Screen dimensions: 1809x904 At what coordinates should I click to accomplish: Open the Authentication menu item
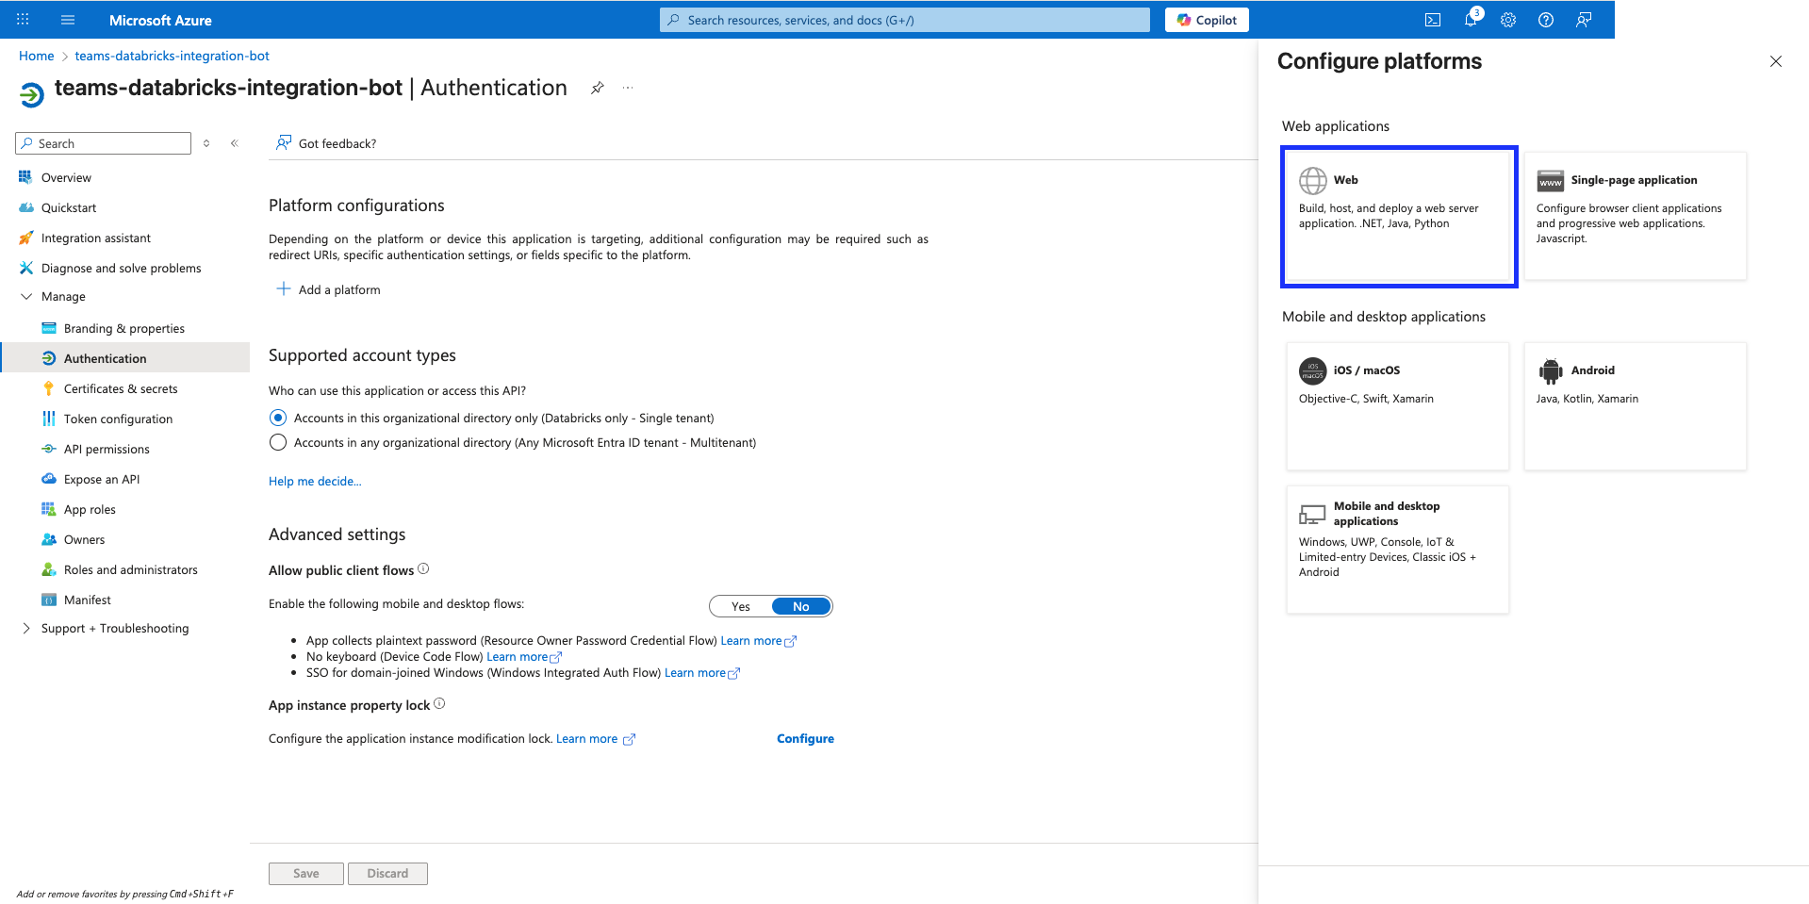point(125,358)
